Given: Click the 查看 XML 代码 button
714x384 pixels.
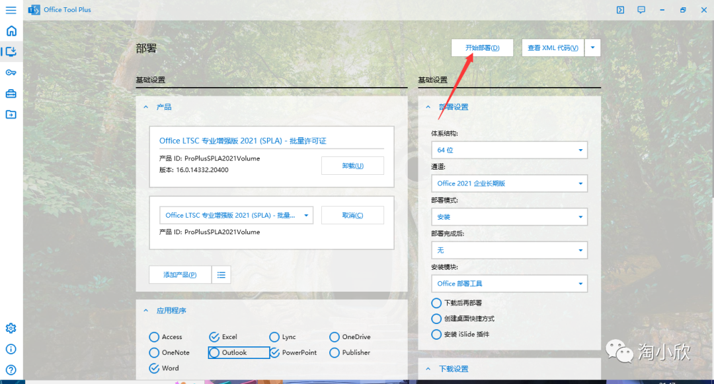Looking at the screenshot, I should 553,48.
